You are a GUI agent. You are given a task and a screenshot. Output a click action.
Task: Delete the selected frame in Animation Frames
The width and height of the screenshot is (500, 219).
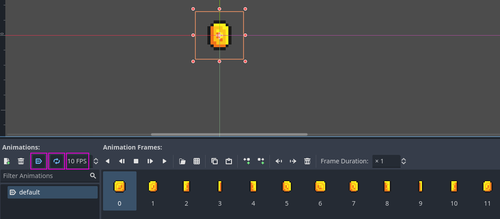coord(307,161)
